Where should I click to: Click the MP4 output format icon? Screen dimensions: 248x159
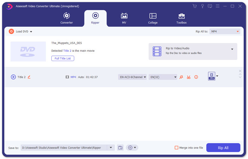212,76
